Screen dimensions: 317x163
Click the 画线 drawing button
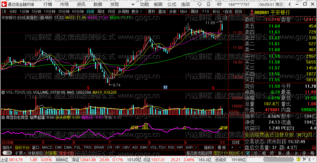pyautogui.click(x=194, y=11)
